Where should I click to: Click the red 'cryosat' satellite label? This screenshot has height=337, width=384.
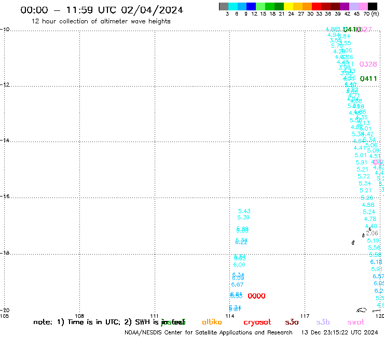(x=257, y=322)
